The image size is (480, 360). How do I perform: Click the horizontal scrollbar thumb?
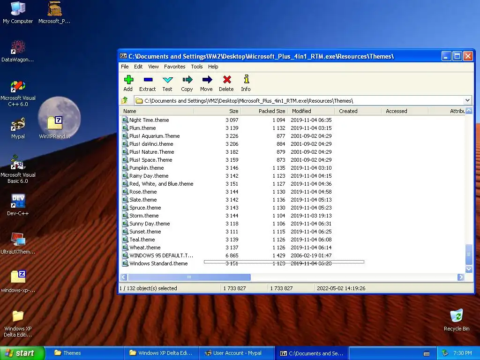189,277
